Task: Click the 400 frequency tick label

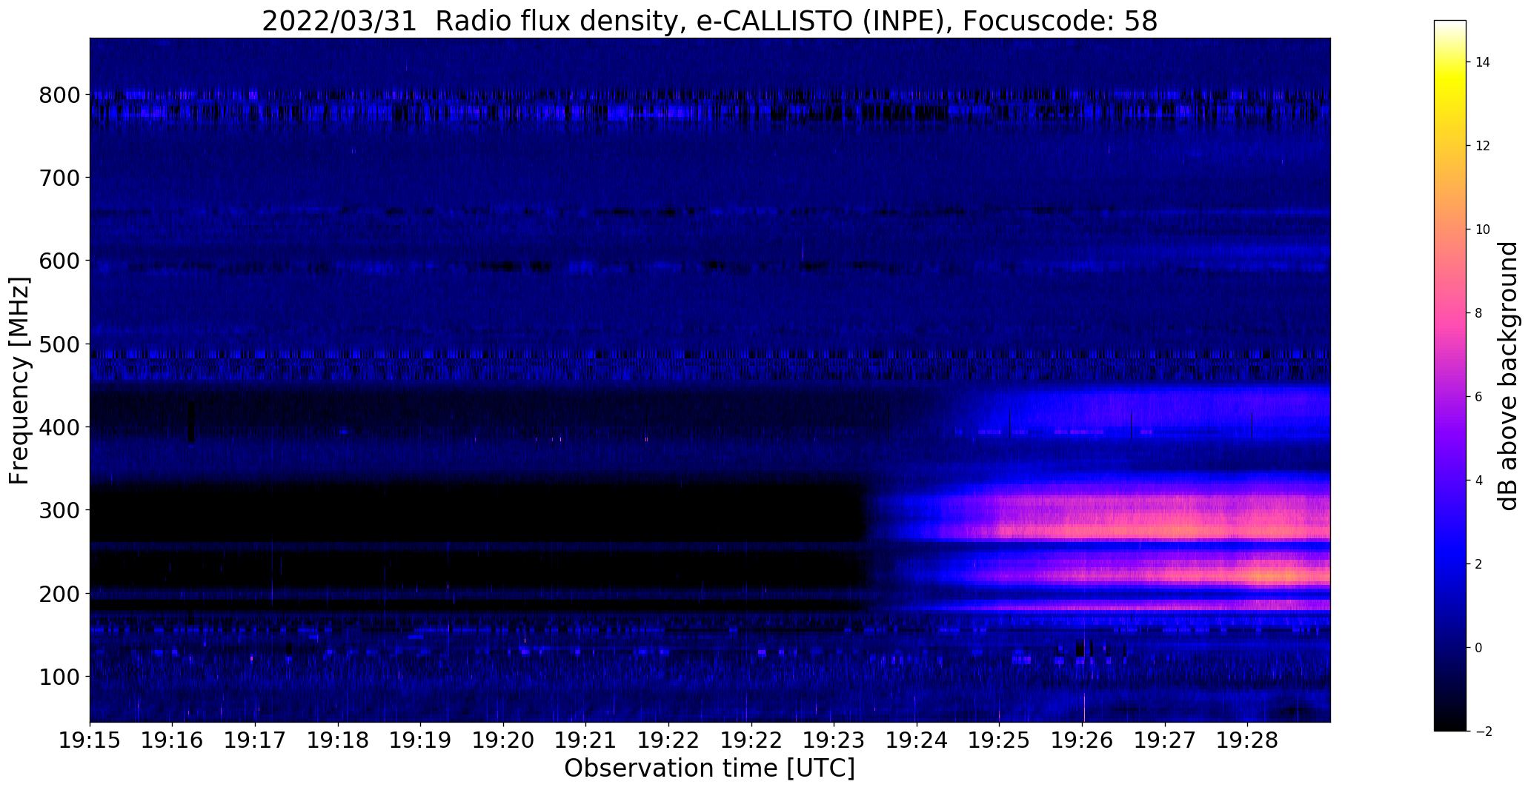Action: tap(59, 427)
